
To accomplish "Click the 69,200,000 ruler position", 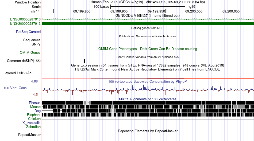I will (194, 11).
